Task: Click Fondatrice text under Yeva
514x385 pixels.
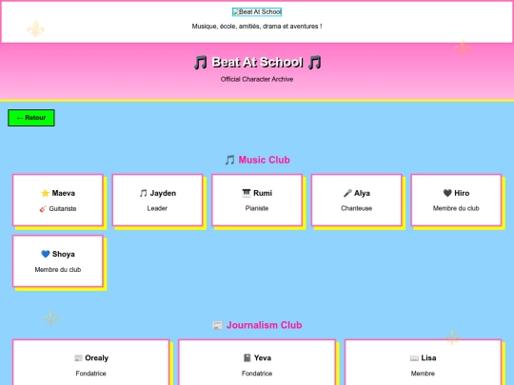Action: coord(257,374)
